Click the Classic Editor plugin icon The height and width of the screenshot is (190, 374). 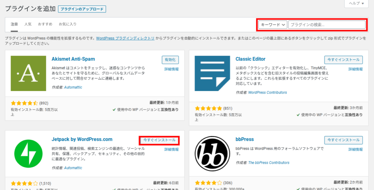[212, 73]
